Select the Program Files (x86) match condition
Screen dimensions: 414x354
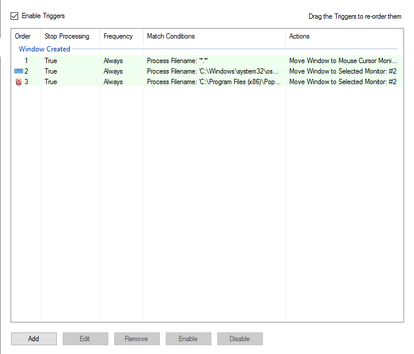pyautogui.click(x=213, y=82)
